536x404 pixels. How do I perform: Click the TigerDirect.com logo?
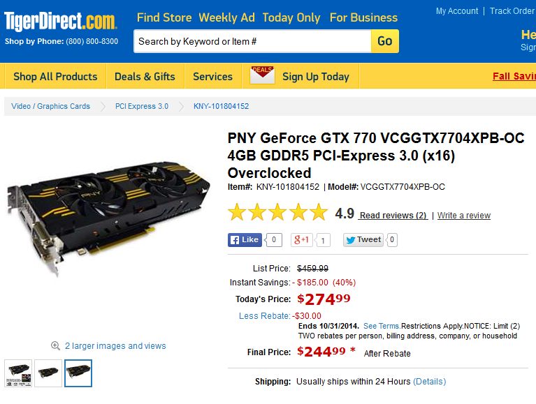pyautogui.click(x=61, y=21)
